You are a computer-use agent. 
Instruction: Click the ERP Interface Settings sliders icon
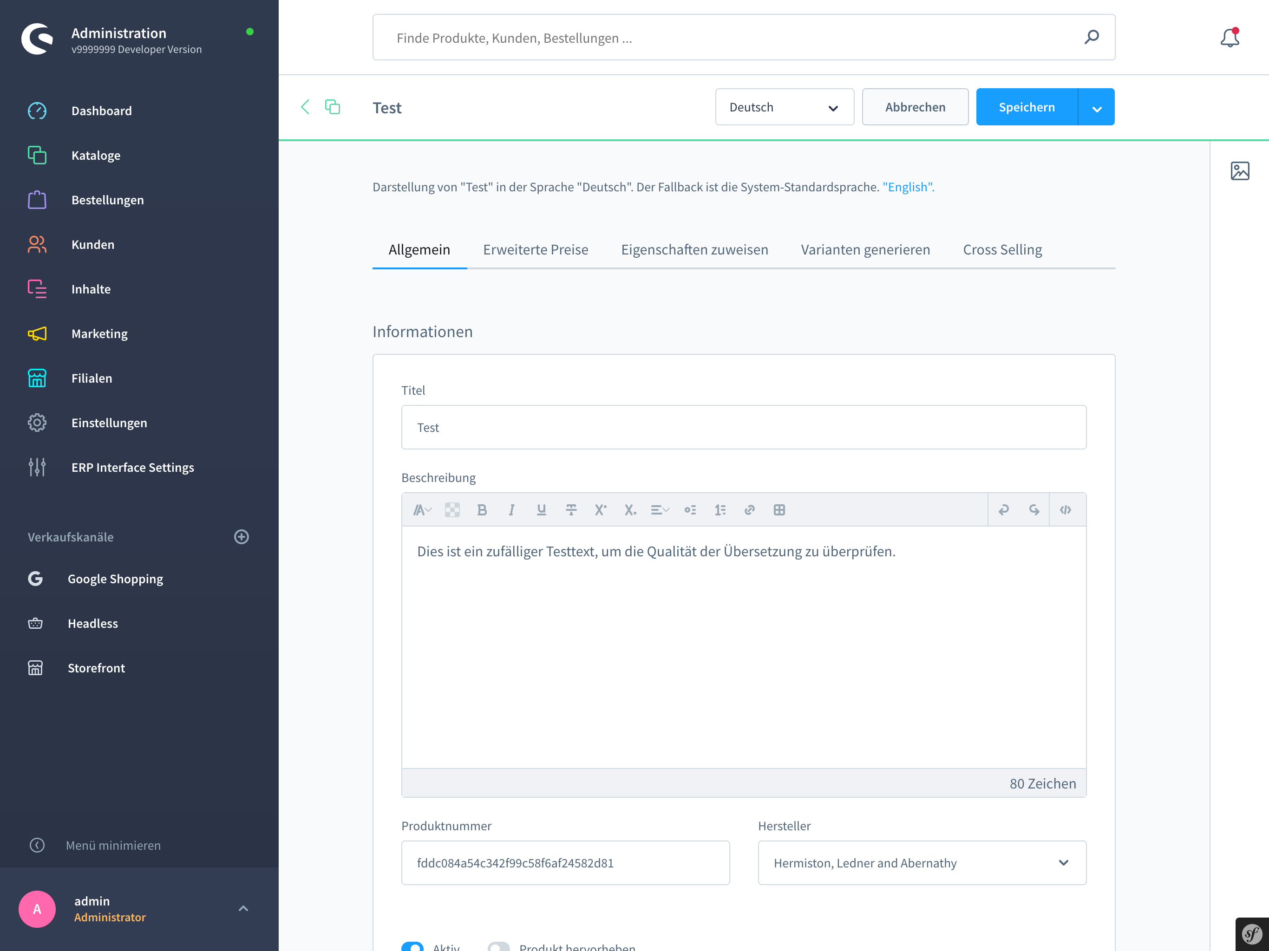pos(37,467)
